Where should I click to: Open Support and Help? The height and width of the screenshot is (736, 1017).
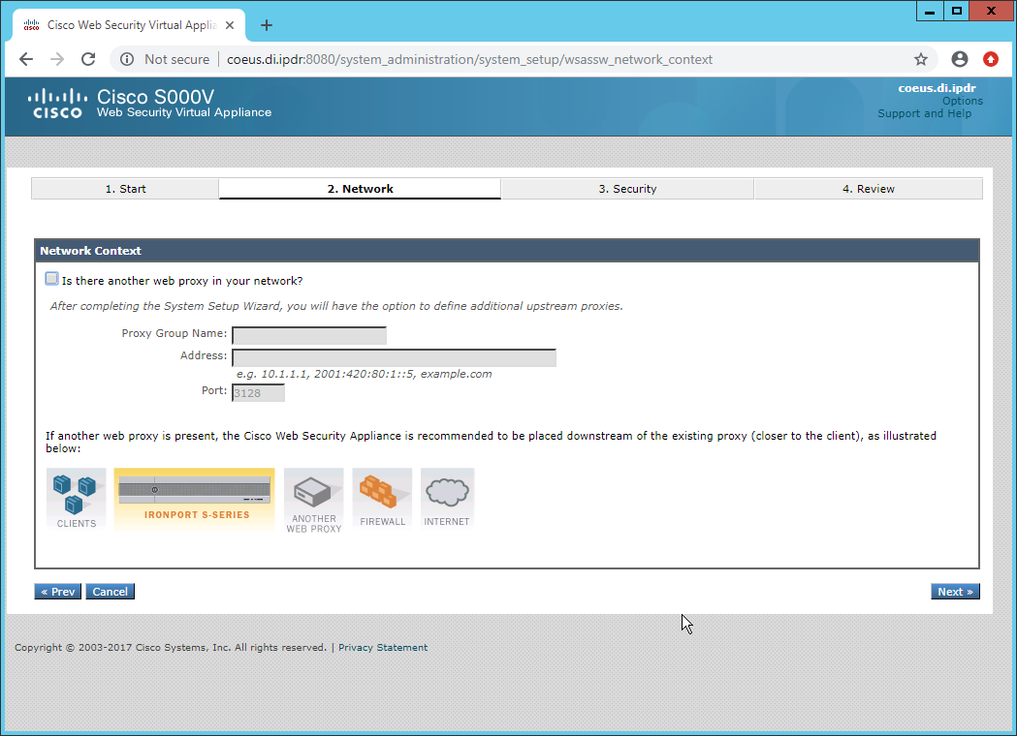pyautogui.click(x=924, y=113)
